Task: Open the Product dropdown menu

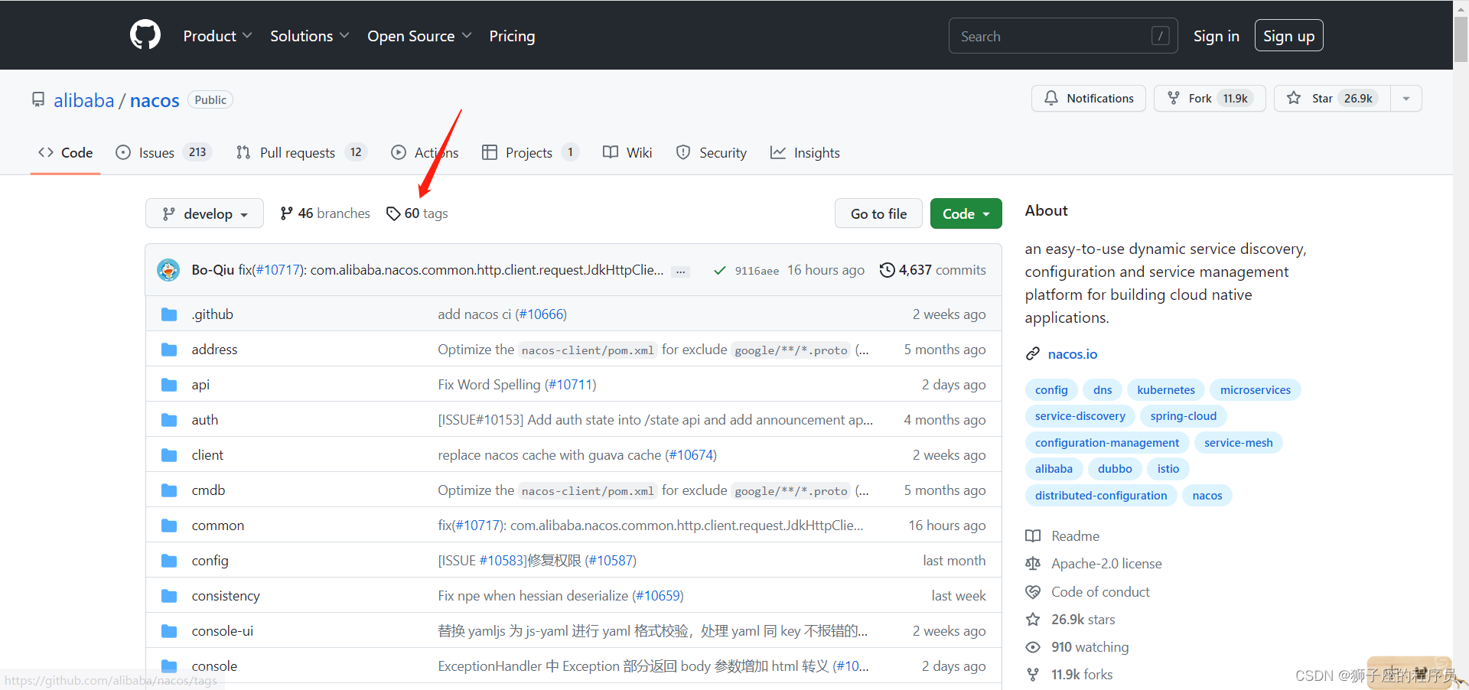Action: coord(217,36)
